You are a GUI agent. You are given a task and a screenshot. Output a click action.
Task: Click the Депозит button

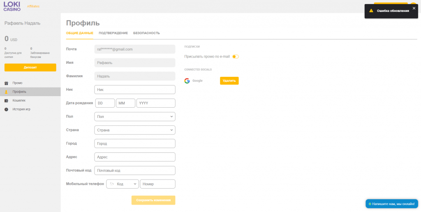point(30,67)
